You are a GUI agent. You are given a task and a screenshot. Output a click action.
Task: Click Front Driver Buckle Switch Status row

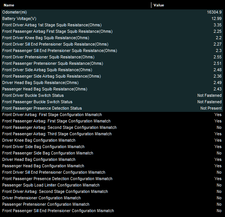click(x=112, y=96)
